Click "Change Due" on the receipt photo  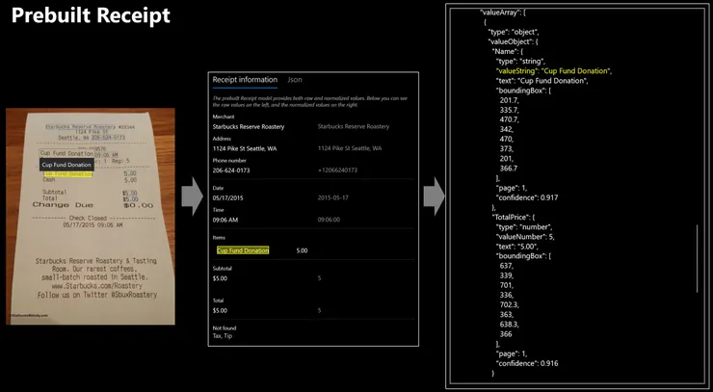63,205
